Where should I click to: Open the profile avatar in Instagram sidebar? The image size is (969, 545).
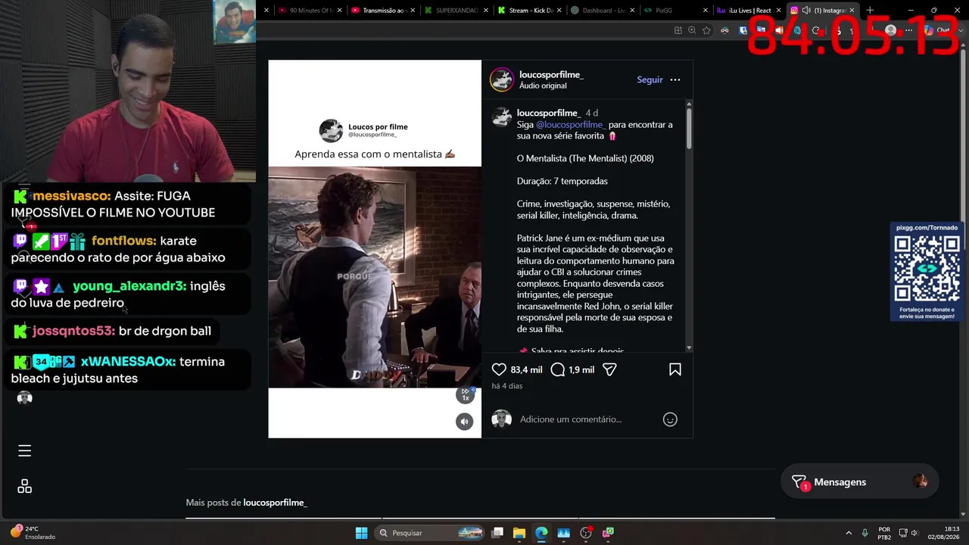(x=25, y=398)
